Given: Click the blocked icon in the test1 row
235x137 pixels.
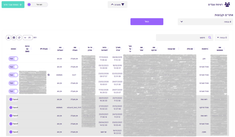Looking at the screenshot, I should click(48, 75).
